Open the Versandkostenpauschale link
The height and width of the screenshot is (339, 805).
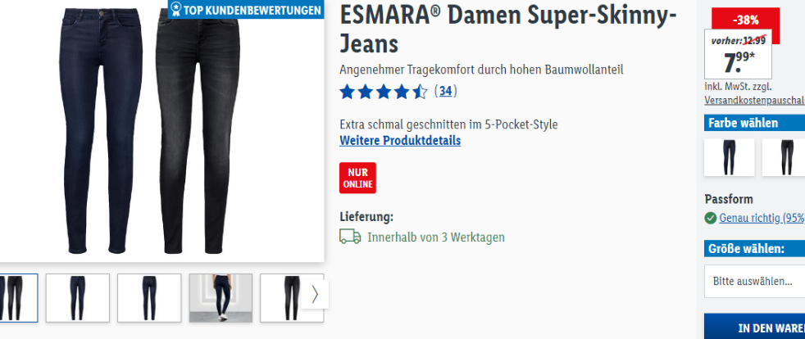754,101
